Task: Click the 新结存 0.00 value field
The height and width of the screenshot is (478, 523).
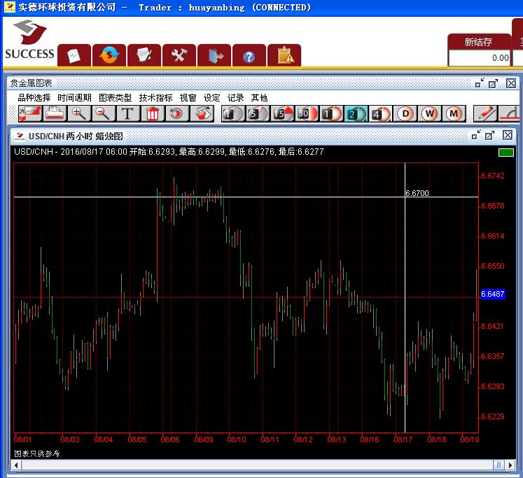Action: point(480,58)
